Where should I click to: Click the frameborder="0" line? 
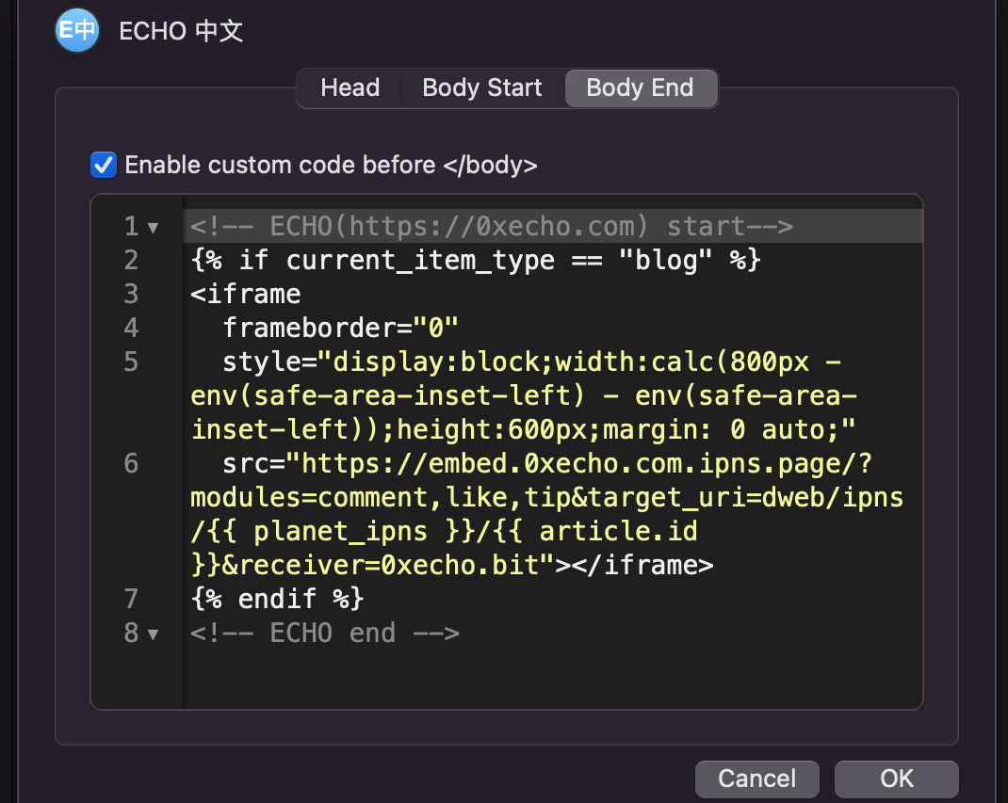(x=340, y=329)
